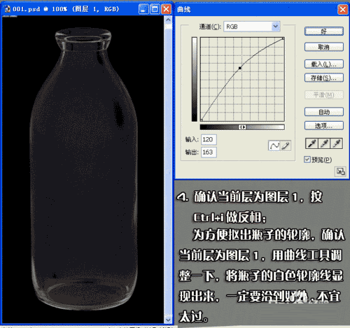Click the 载入(L)... load button
Viewport: 350px width, 328px height.
pyautogui.click(x=324, y=64)
